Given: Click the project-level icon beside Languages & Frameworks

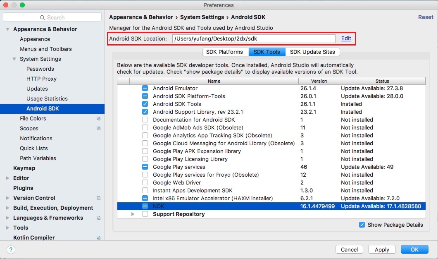Looking at the screenshot, I should tap(98, 218).
